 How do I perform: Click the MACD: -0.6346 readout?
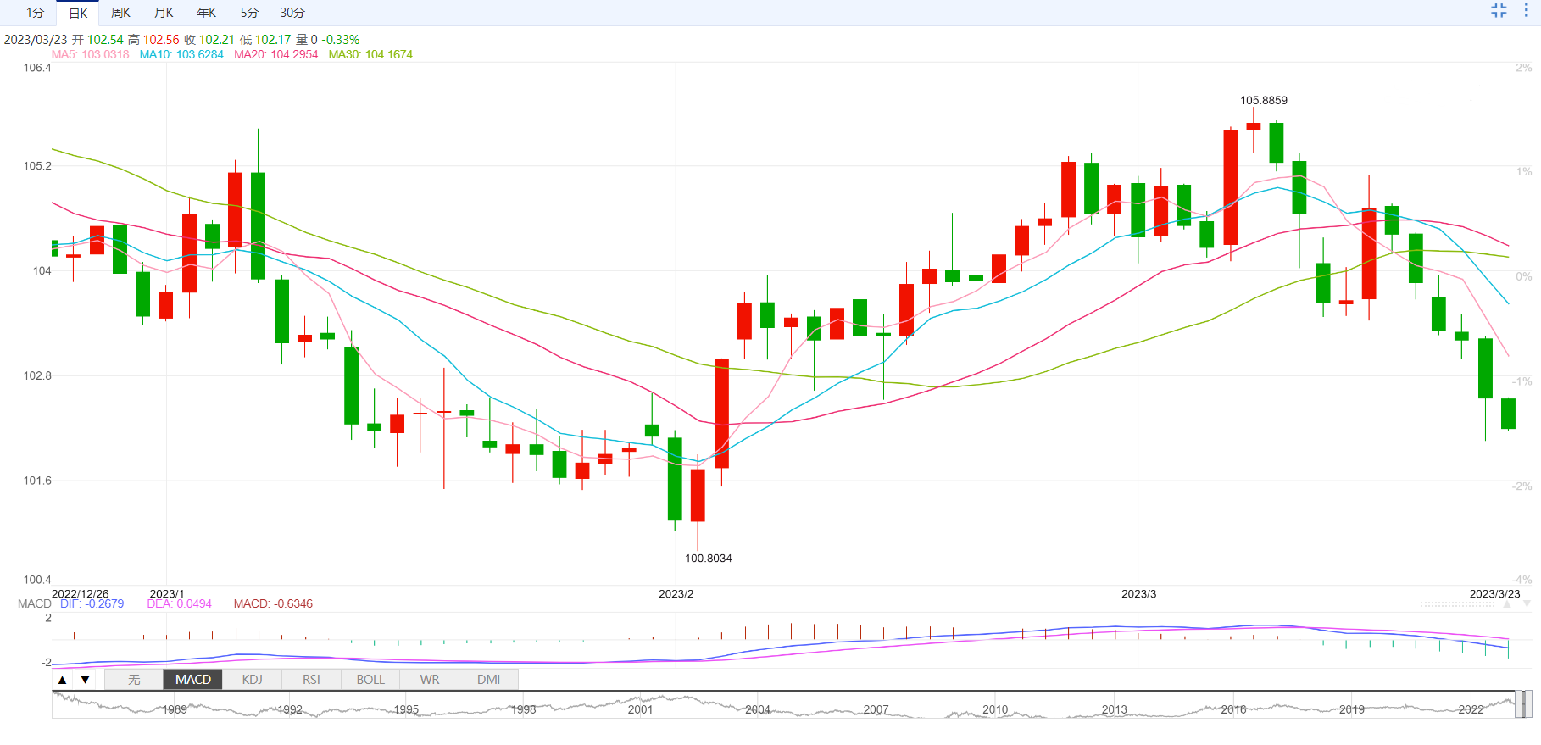coord(273,603)
